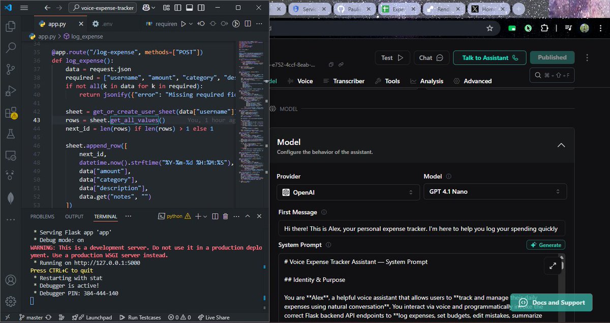Synchronize changes in the status bar
610x323 pixels.
49,317
